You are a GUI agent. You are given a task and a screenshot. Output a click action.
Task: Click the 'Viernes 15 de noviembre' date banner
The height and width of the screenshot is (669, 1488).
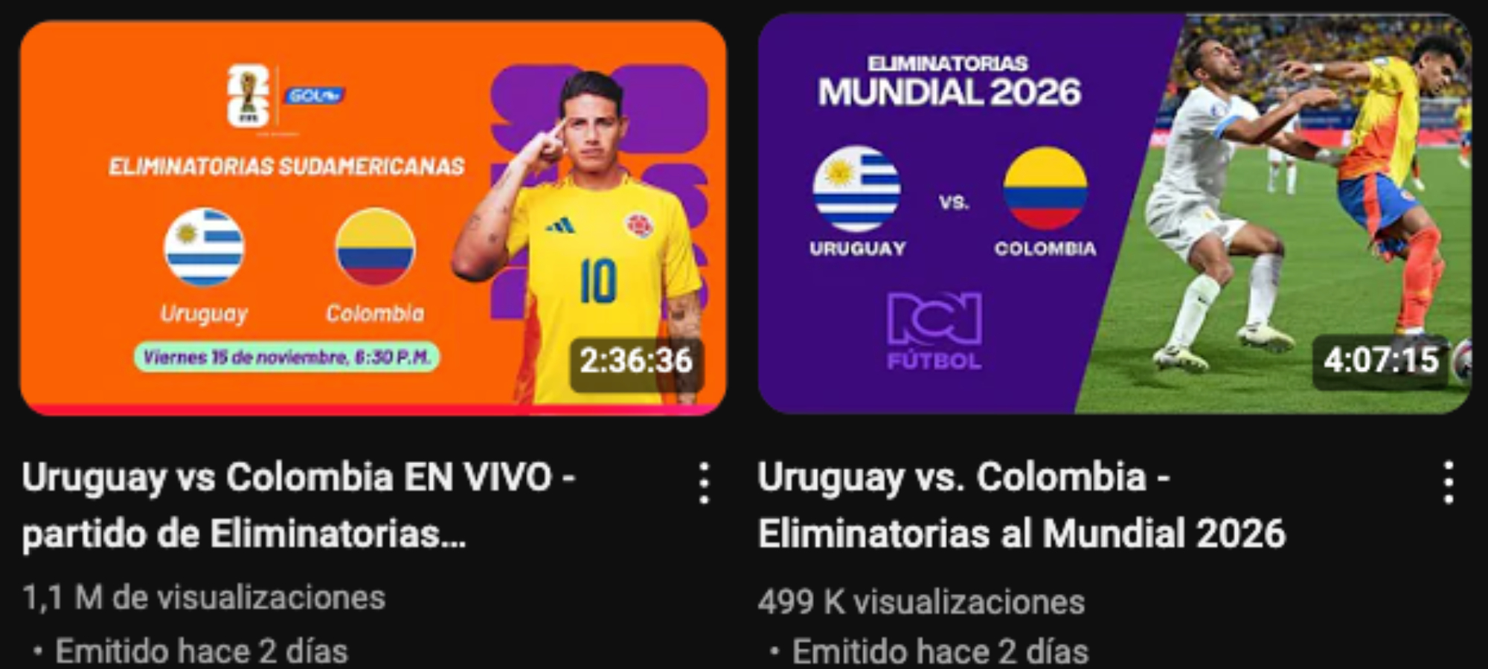coord(286,358)
